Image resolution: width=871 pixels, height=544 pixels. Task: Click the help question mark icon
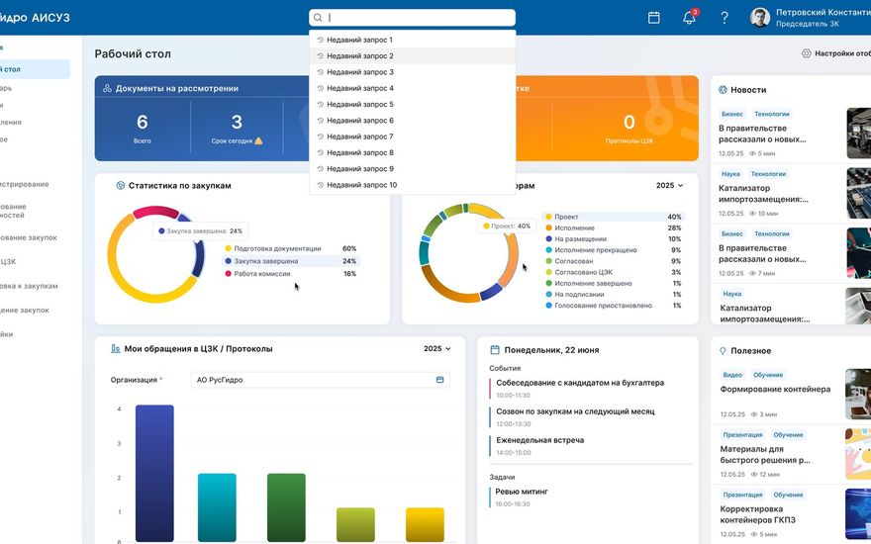725,18
